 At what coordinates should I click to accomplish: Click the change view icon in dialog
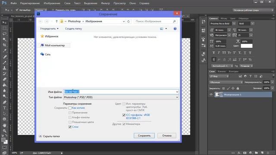[162, 29]
